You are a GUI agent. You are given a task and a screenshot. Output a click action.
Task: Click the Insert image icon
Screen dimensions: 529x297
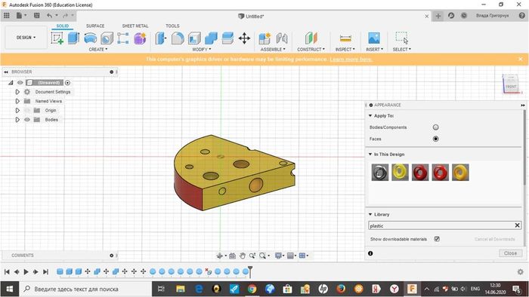click(374, 38)
